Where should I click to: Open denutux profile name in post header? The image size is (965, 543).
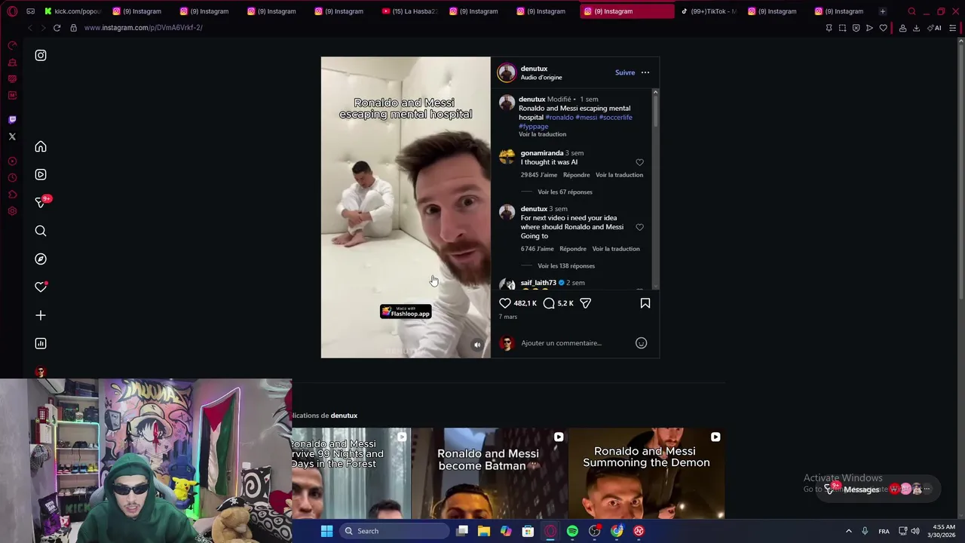tap(534, 69)
